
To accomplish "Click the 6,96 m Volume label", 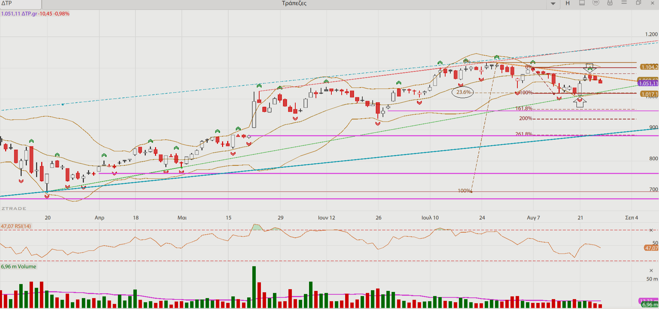I will coord(19,266).
